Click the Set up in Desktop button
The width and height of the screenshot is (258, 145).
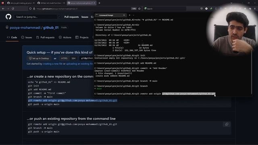click(39, 58)
